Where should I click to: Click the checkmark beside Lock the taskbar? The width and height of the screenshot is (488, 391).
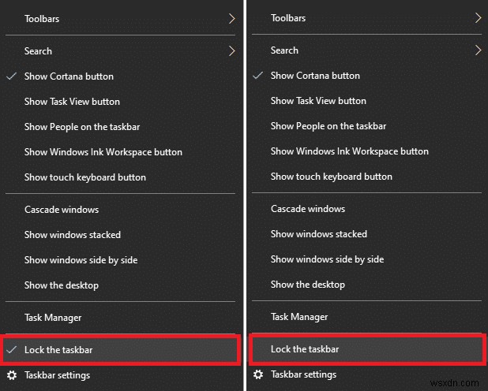tap(11, 349)
